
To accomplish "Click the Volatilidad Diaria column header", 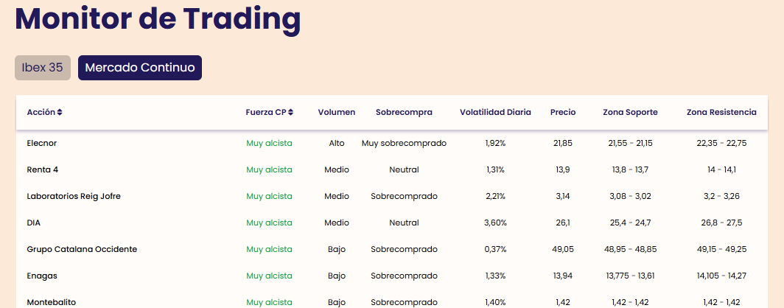I will point(495,113).
